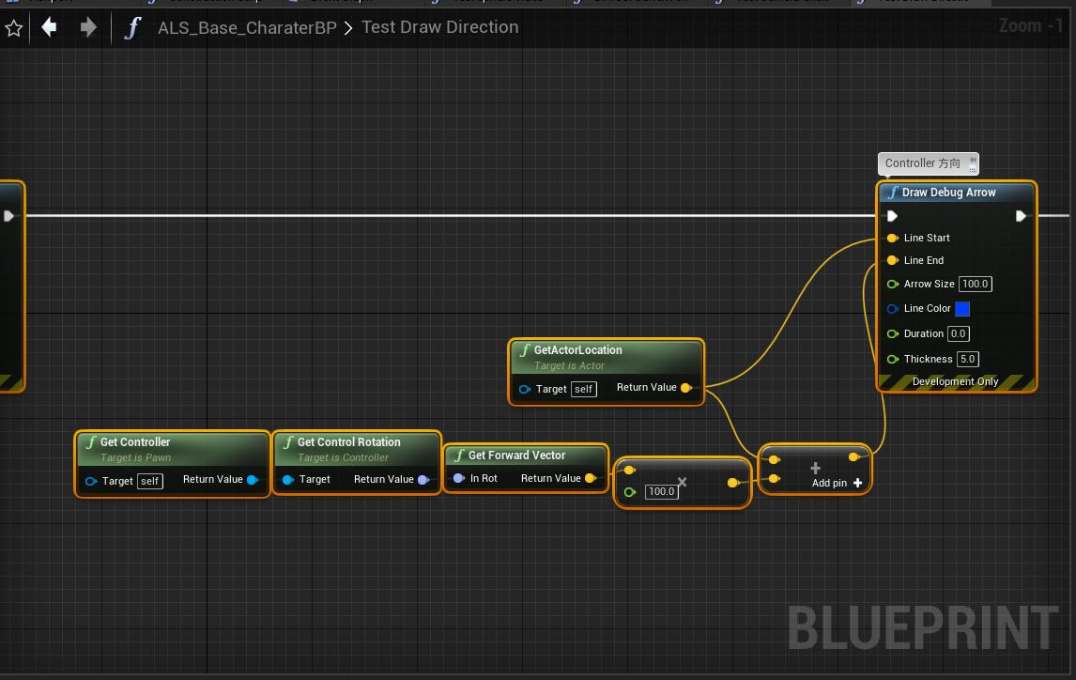Click the Arrow Size value field
Viewport: 1076px width, 680px height.
point(974,284)
